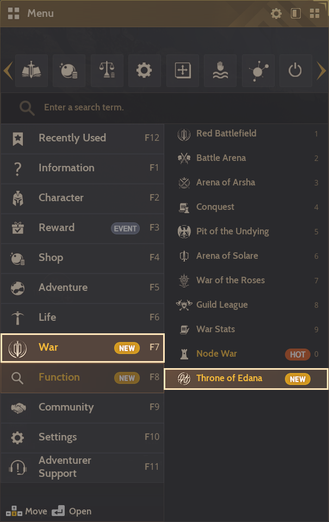The width and height of the screenshot is (329, 522).
Task: Click the connected nodes shortcut icon
Action: click(257, 71)
